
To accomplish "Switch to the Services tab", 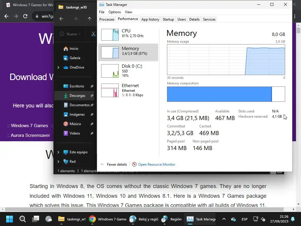I will pos(209,19).
